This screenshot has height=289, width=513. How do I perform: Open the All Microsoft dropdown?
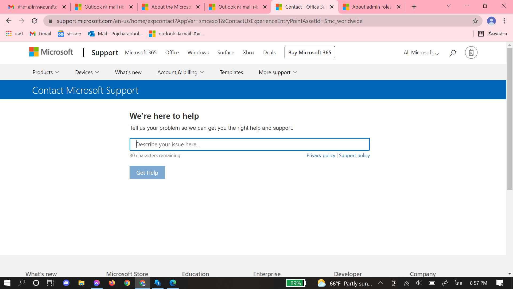pos(421,53)
